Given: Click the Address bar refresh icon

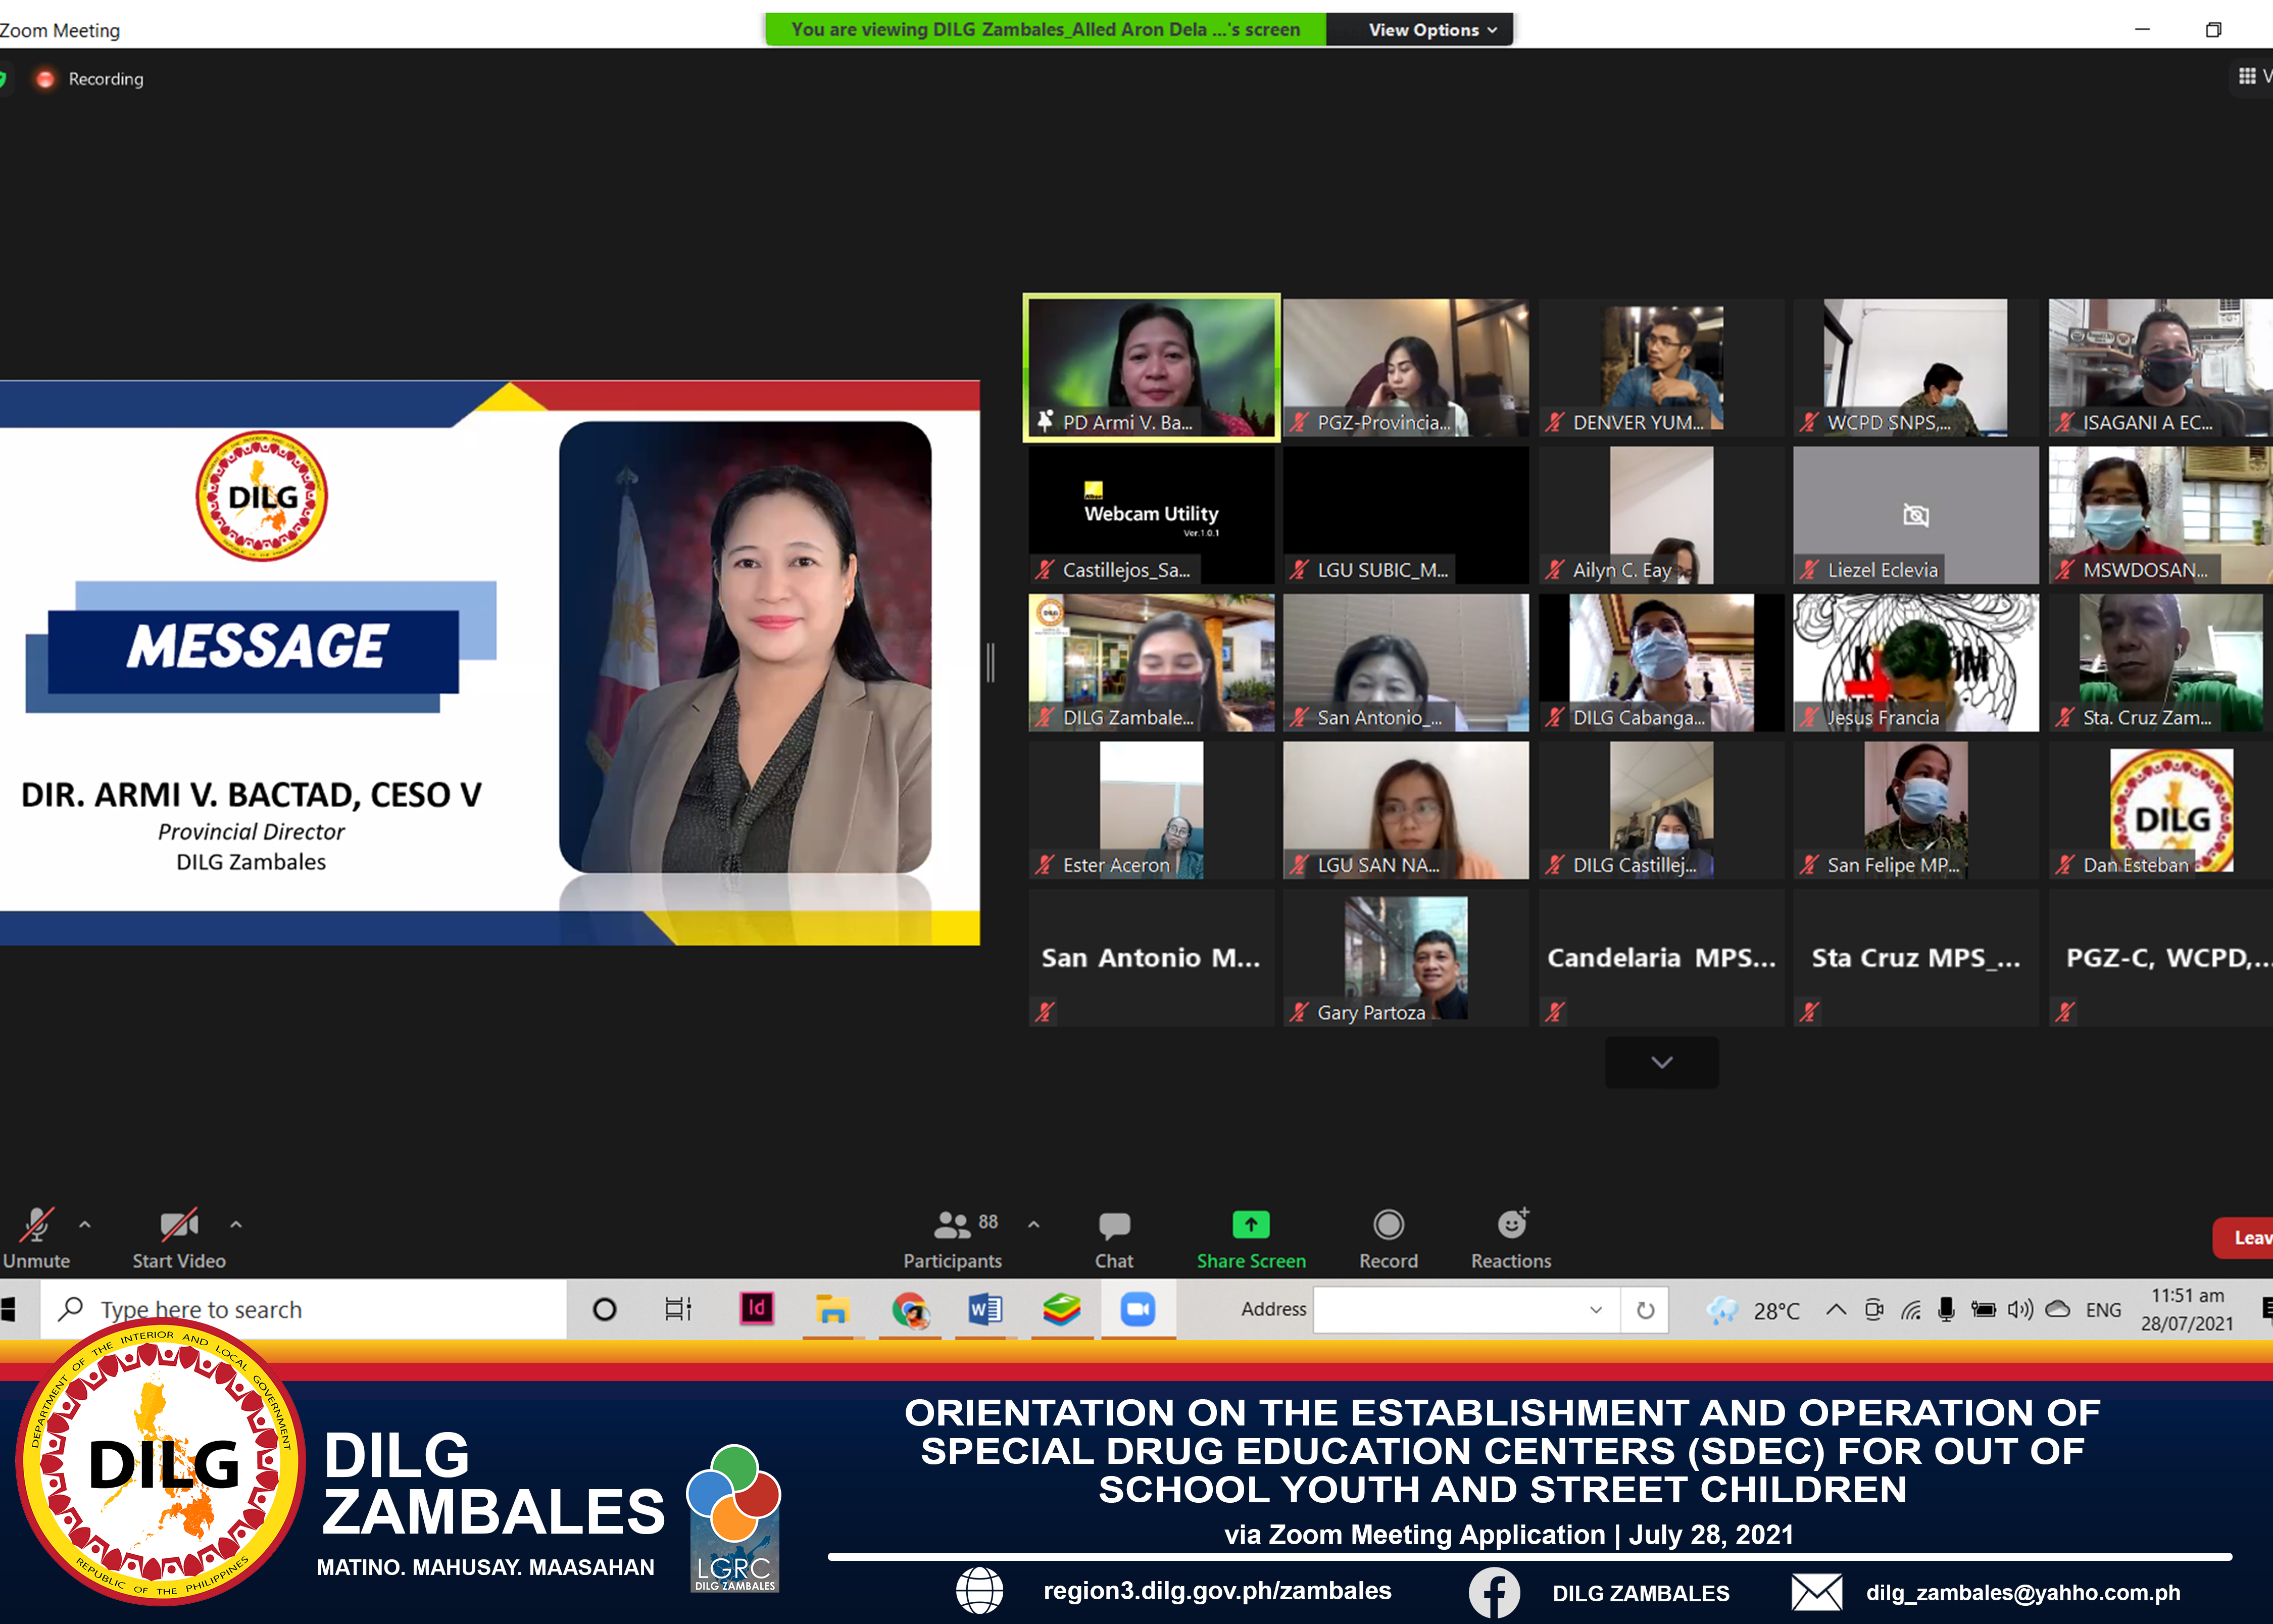Looking at the screenshot, I should (1645, 1310).
